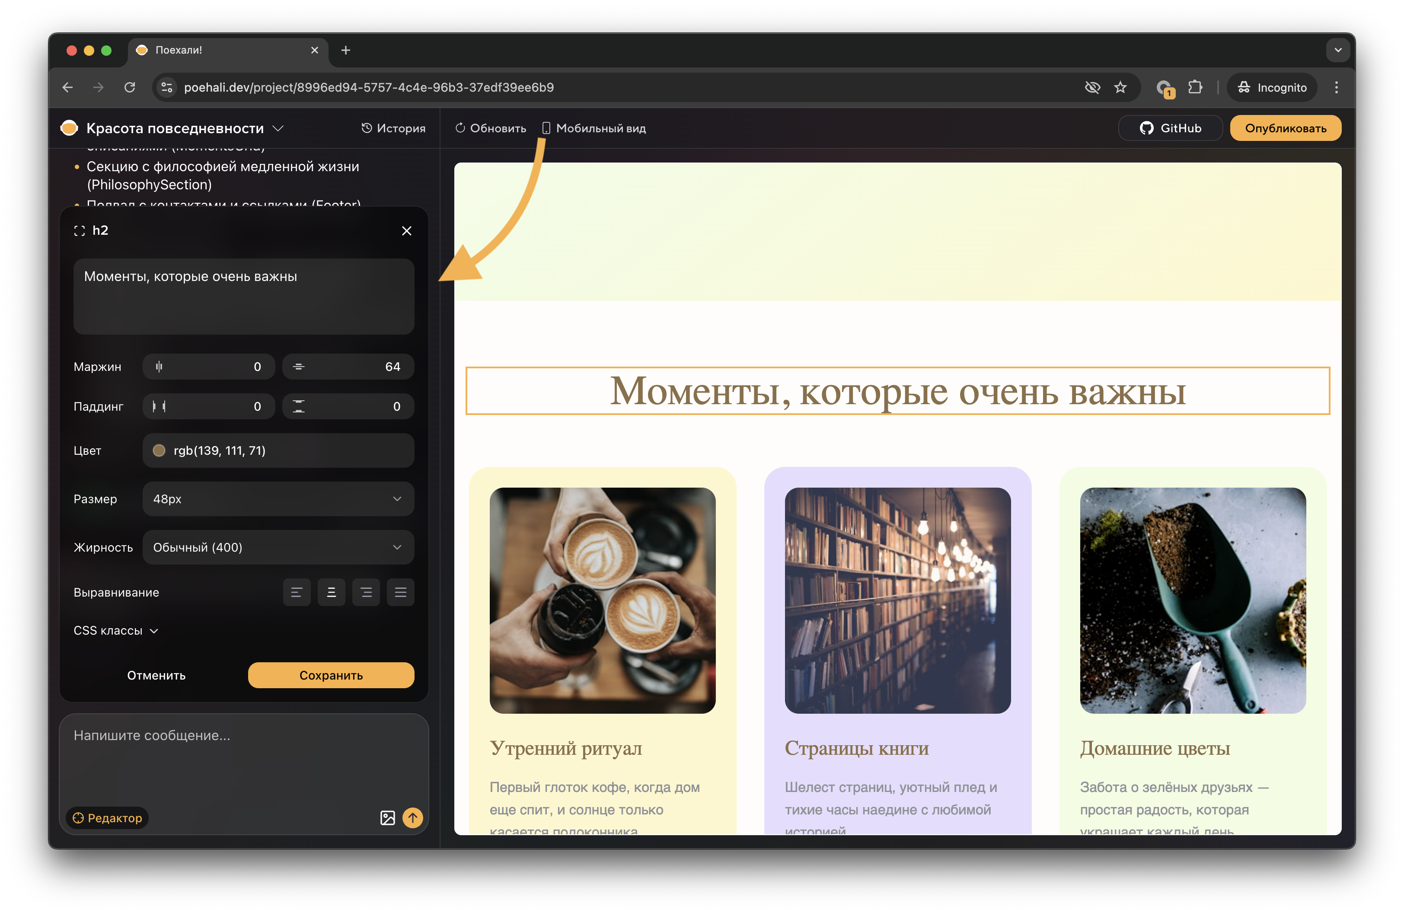The width and height of the screenshot is (1404, 913).
Task: Select the justify text alignment icon
Action: (401, 592)
